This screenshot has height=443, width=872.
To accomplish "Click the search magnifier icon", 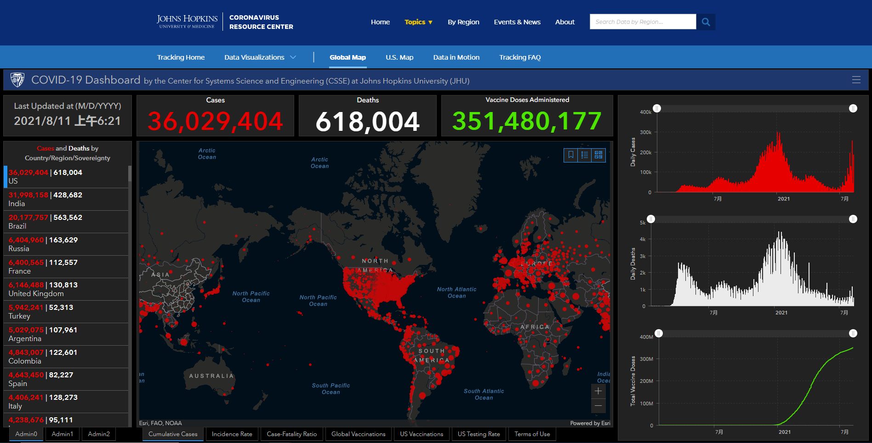I will [x=706, y=22].
